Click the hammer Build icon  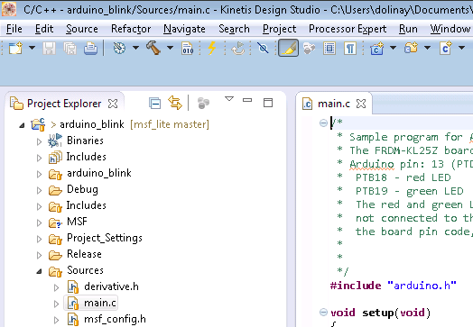tap(153, 48)
